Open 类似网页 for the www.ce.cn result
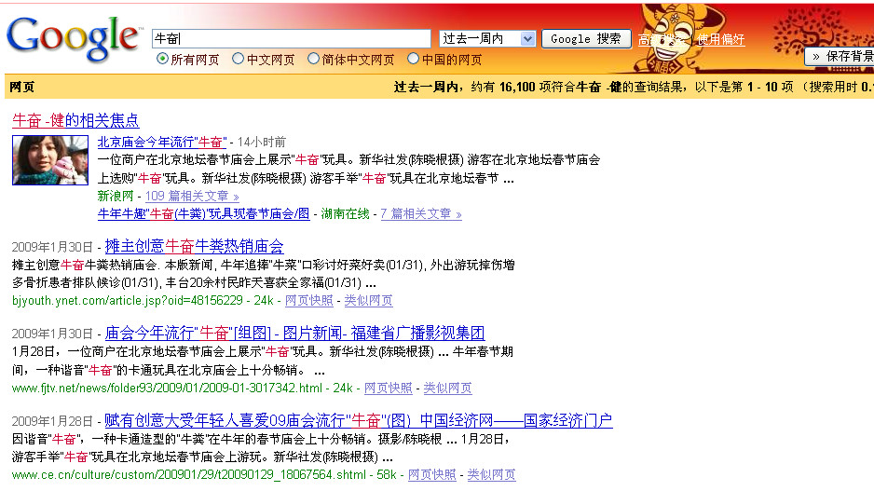 [491, 475]
